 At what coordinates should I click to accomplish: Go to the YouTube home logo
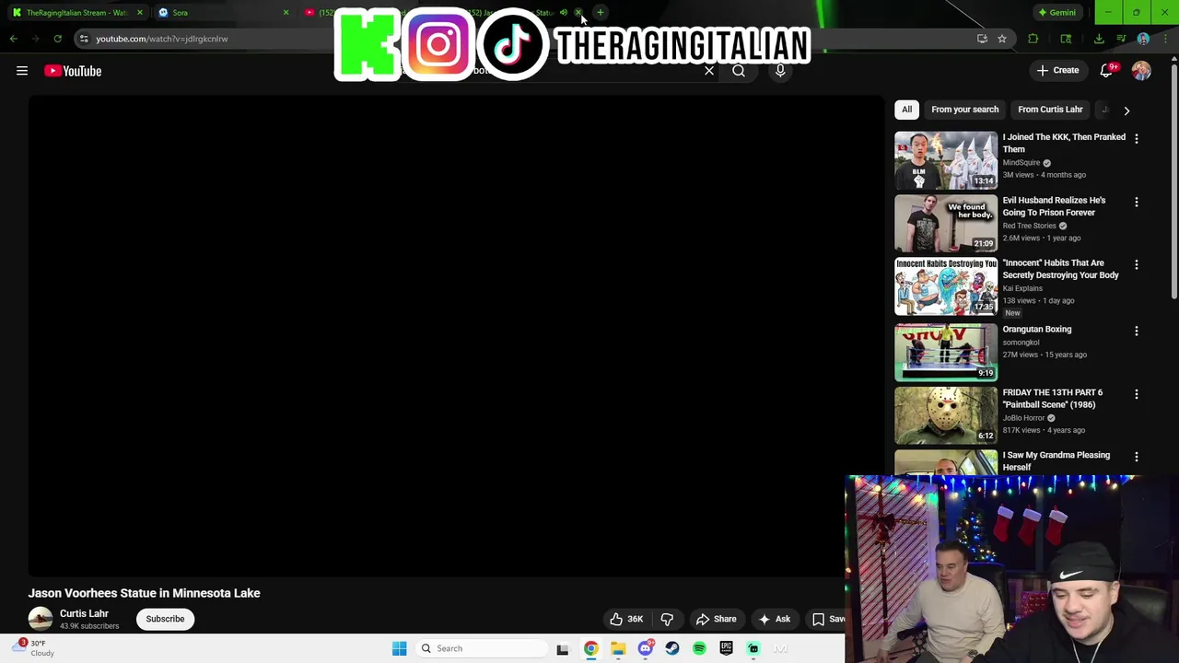point(73,71)
